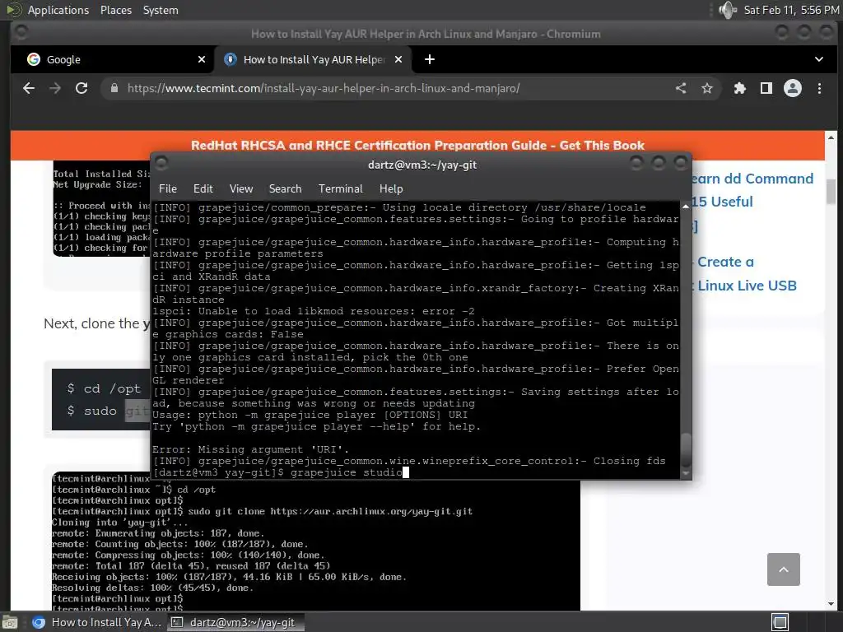843x632 pixels.
Task: Open terminal File menu
Action: pyautogui.click(x=168, y=188)
